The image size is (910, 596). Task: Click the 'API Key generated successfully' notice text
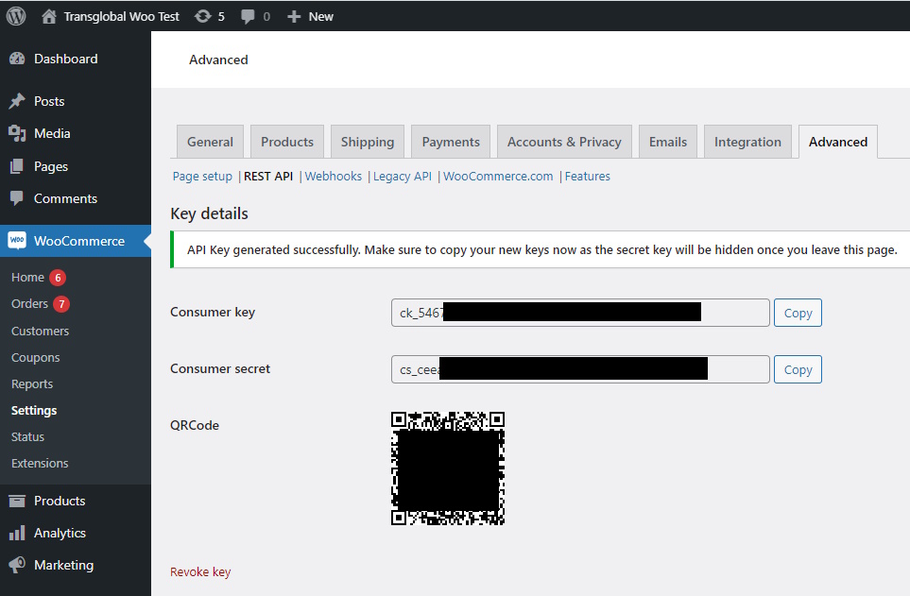tap(542, 249)
